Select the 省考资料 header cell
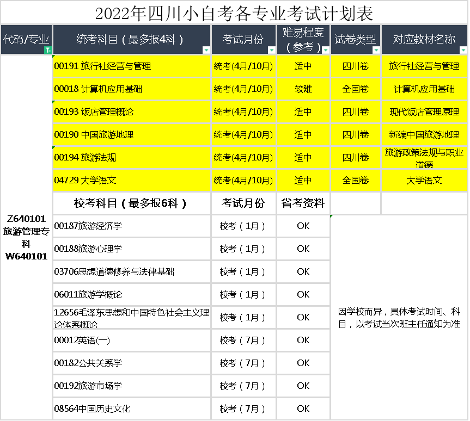This screenshot has width=470, height=421. click(x=303, y=203)
